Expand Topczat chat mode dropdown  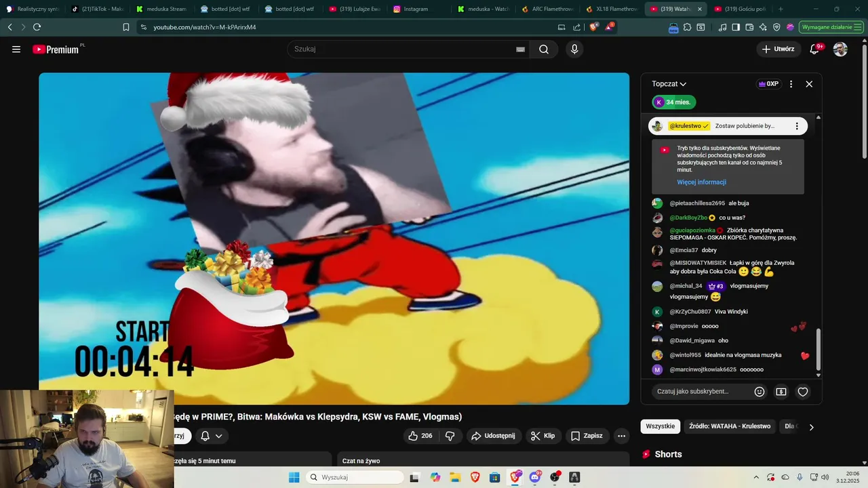(x=669, y=84)
